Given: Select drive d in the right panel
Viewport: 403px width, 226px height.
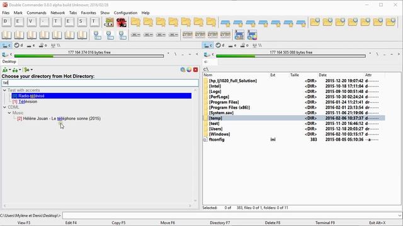Looking at the screenshot, I should point(220,45).
